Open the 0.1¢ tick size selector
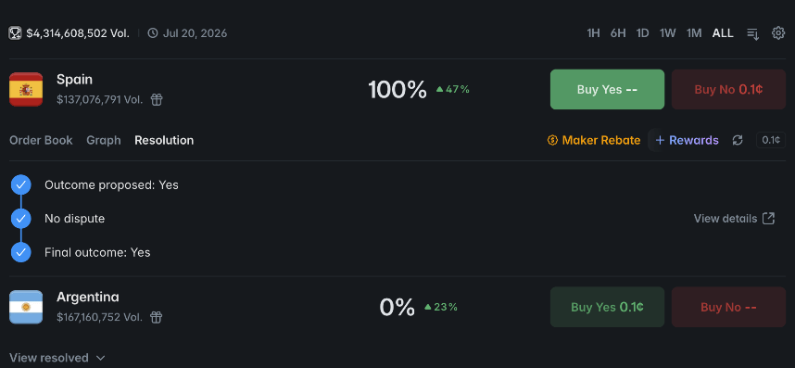 pyautogui.click(x=771, y=140)
